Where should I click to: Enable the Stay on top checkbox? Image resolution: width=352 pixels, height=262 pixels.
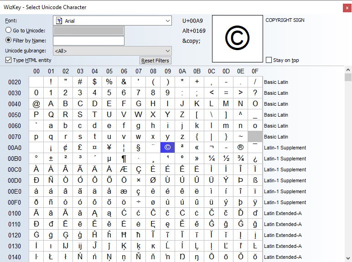click(269, 60)
